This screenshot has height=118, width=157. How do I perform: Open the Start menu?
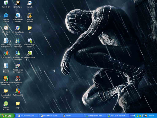tap(7, 116)
